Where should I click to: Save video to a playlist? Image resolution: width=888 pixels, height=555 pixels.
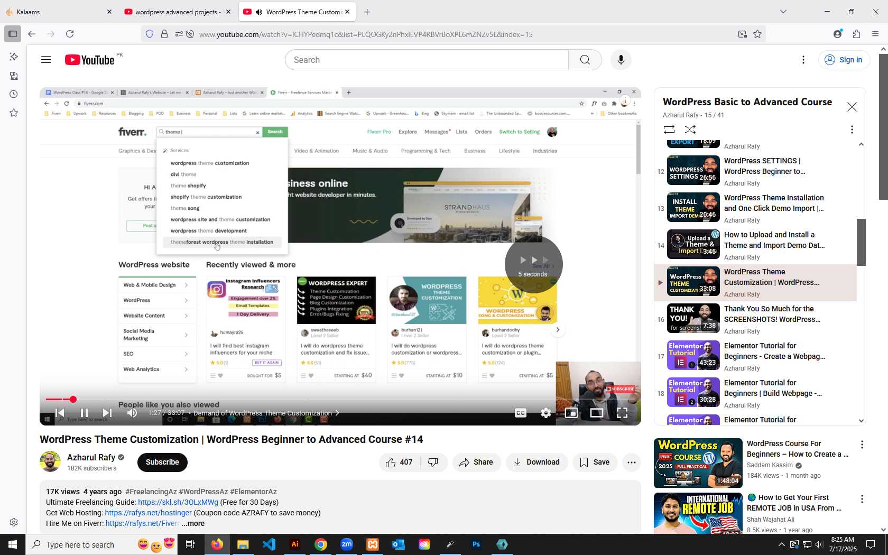pos(595,462)
